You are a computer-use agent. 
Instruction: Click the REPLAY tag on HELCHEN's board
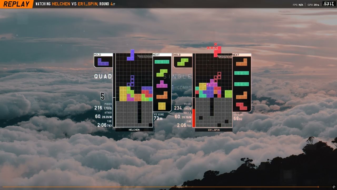145,56
